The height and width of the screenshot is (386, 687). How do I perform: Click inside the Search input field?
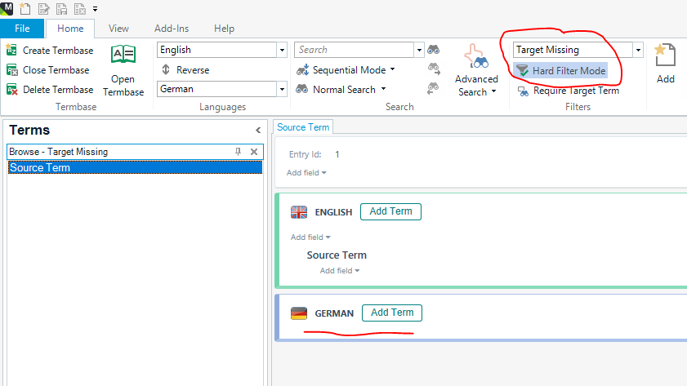354,50
